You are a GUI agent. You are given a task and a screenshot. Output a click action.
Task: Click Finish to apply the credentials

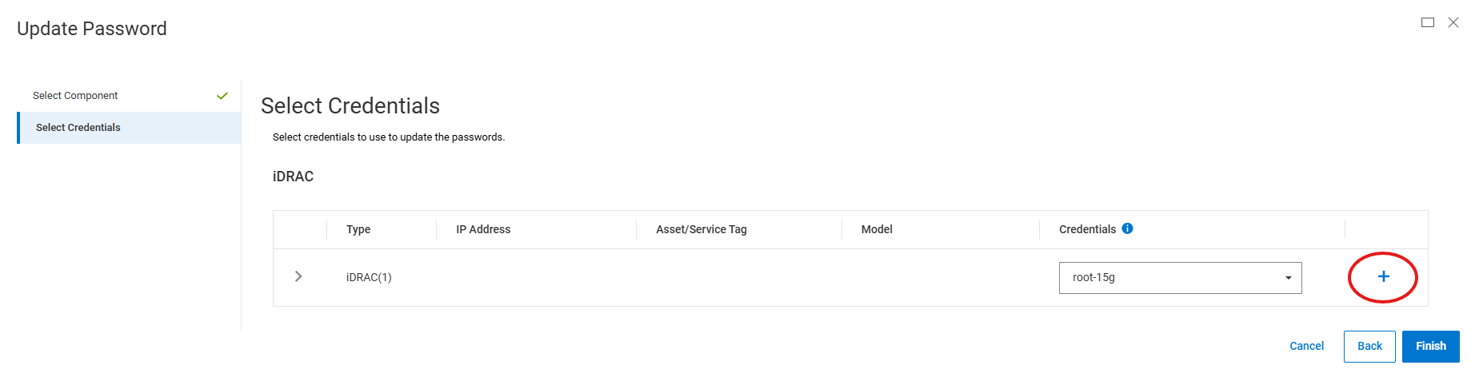tap(1430, 346)
